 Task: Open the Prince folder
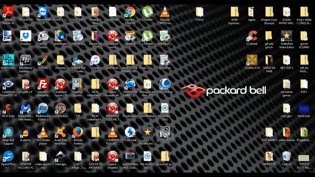(x=199, y=12)
